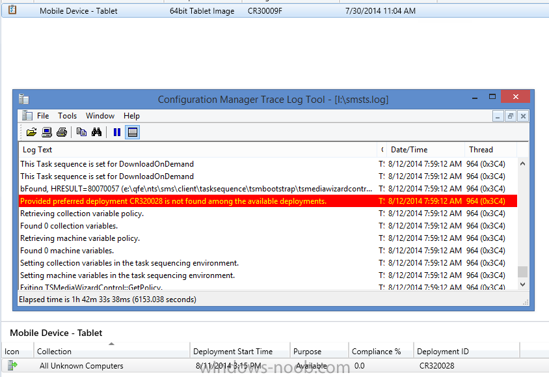
Task: Click the 'CR30009F' package ID cell
Action: (x=265, y=11)
